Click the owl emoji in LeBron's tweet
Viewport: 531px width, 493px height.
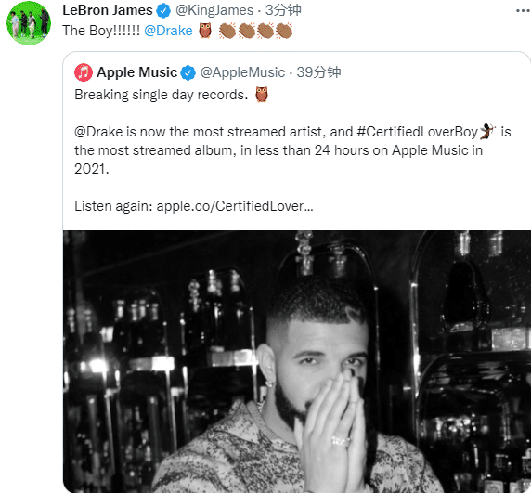tap(205, 31)
